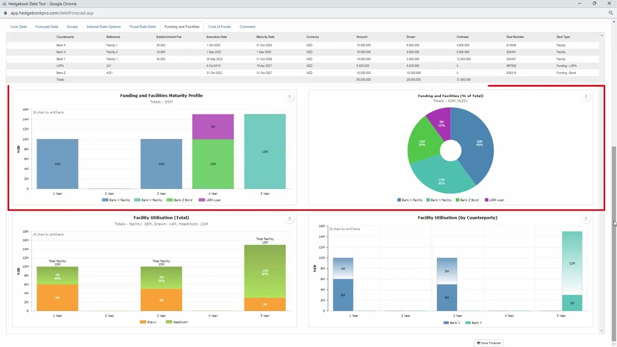Viewport: 617px width, 347px height.
Task: Toggle Bank Z Bond in maturity profile legend
Action: (x=179, y=200)
